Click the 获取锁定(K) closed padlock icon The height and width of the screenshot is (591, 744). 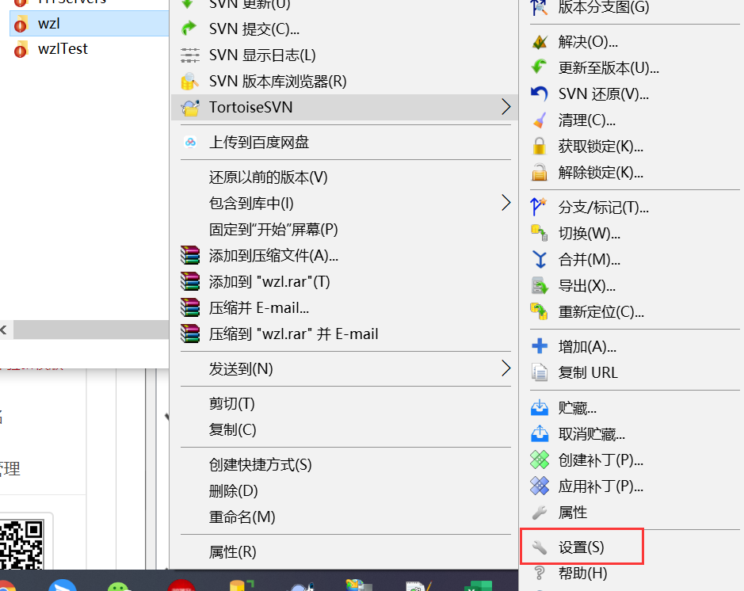point(540,146)
